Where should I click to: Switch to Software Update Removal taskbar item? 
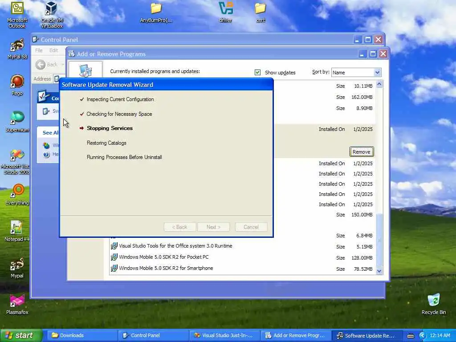click(367, 336)
